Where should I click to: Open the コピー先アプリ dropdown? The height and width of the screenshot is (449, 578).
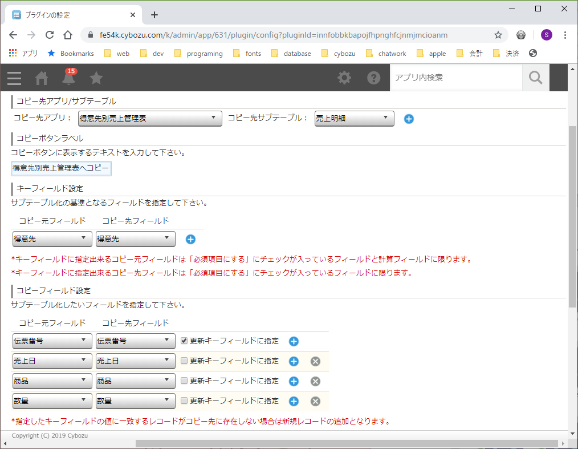point(150,119)
